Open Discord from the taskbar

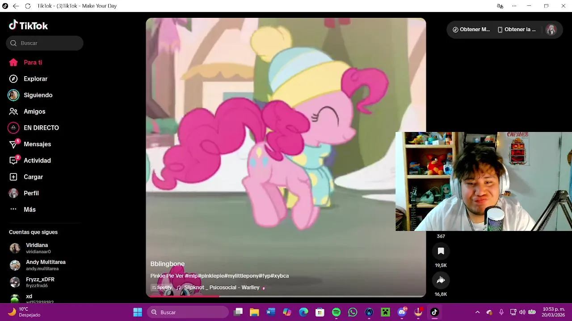[402, 312]
